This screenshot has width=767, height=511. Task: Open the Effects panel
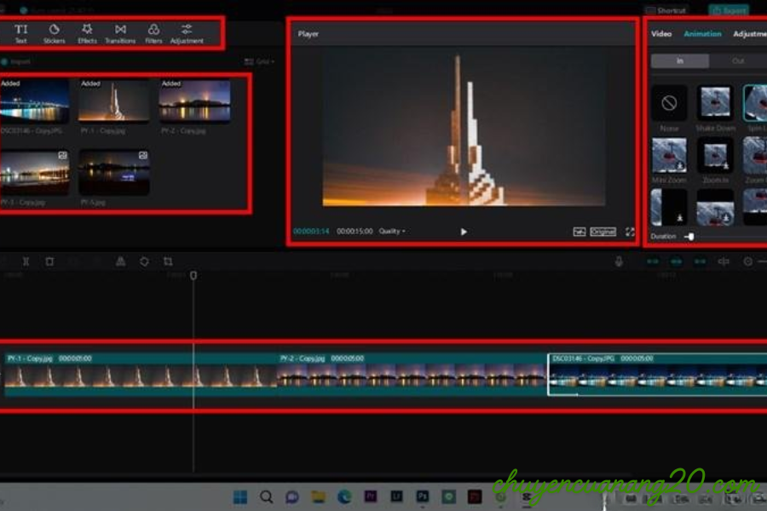[x=87, y=33]
